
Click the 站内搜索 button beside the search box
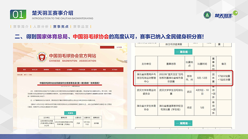[119, 47]
